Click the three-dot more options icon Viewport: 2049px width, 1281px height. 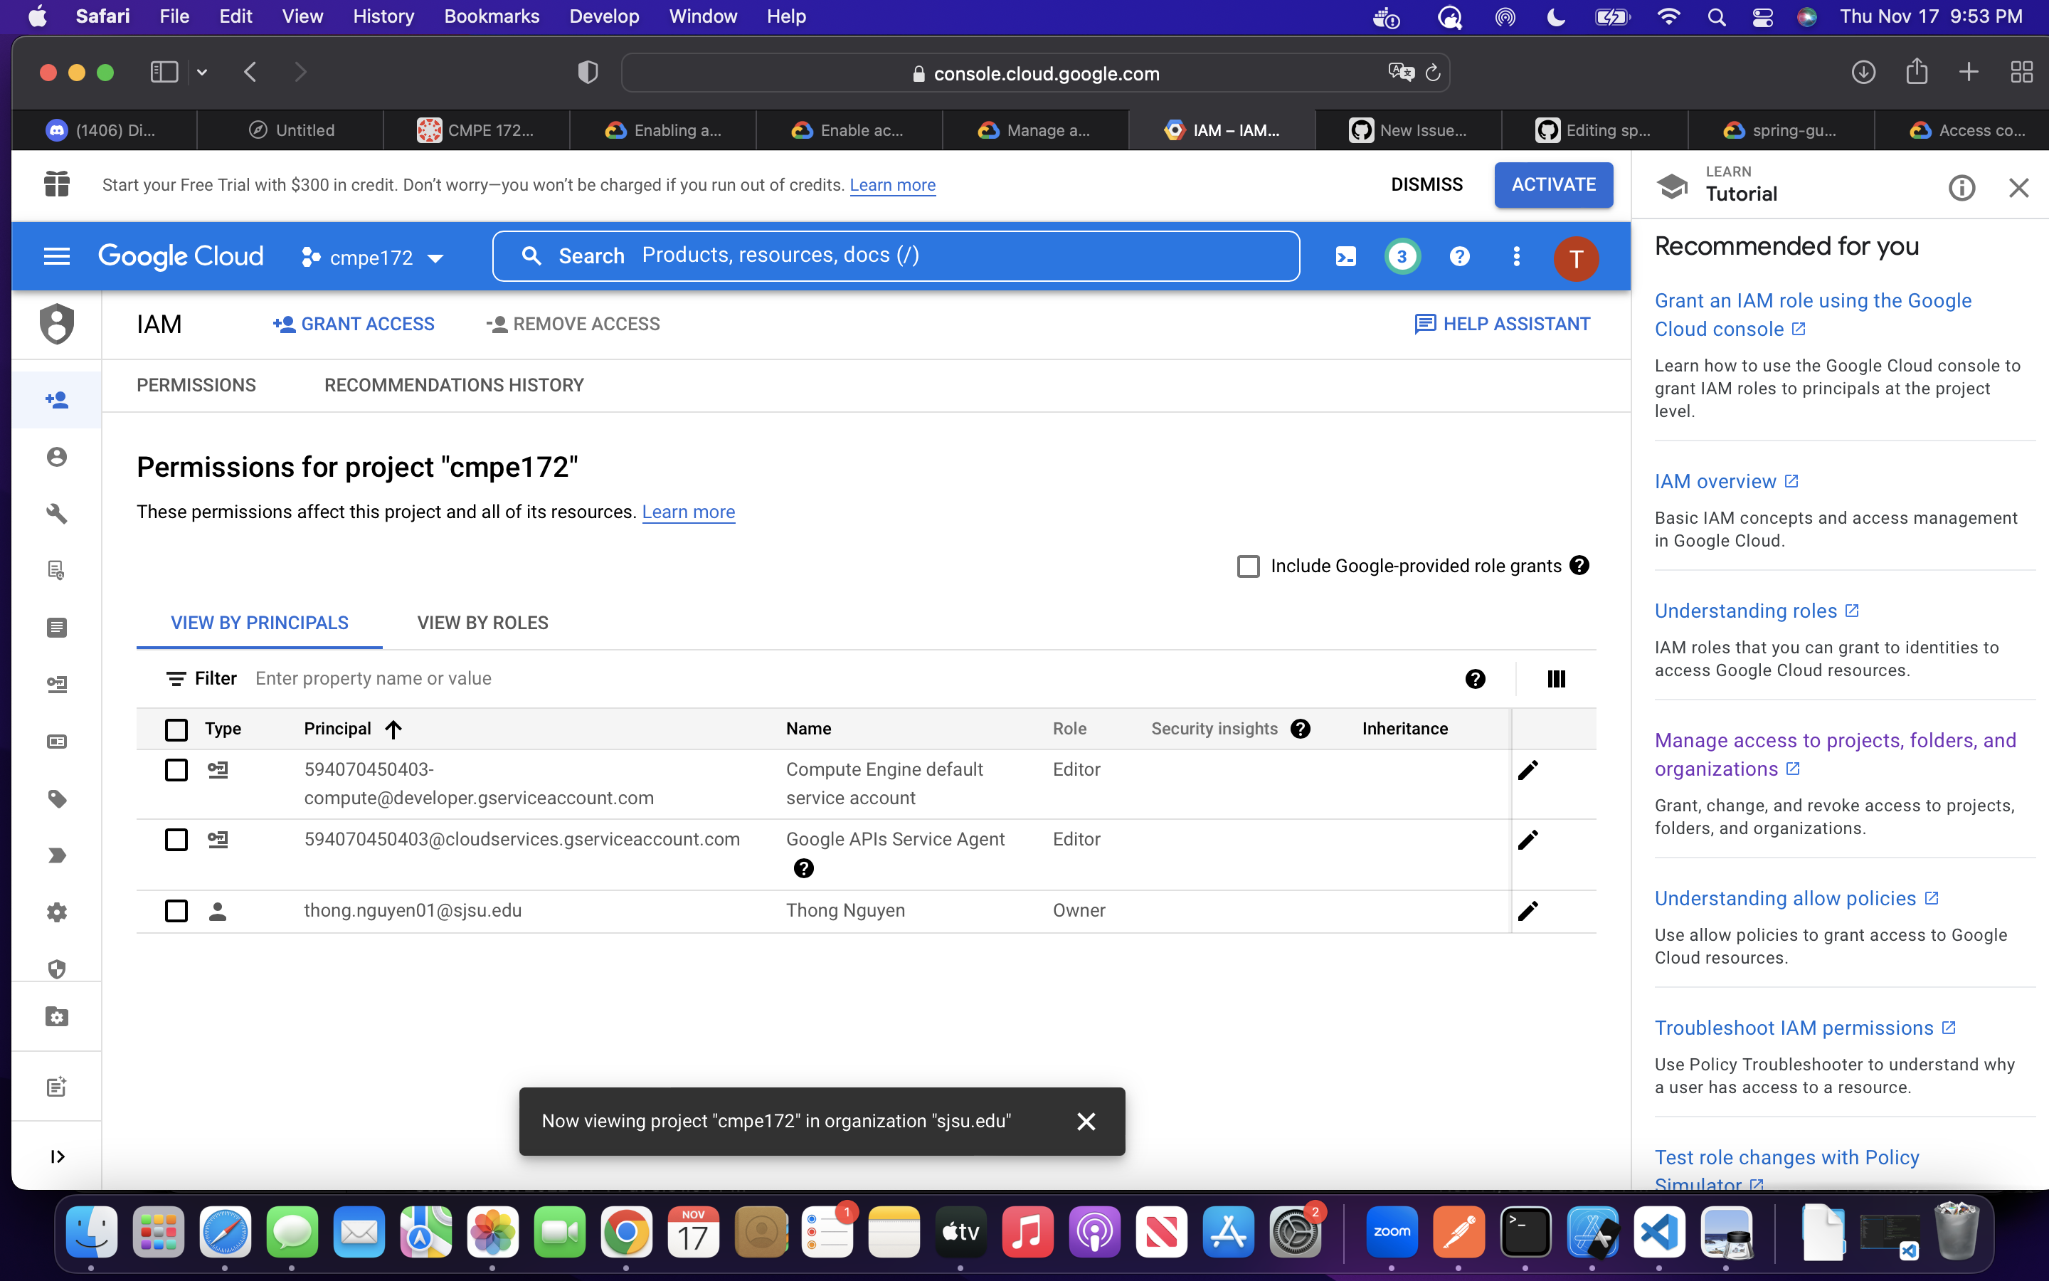(1516, 257)
